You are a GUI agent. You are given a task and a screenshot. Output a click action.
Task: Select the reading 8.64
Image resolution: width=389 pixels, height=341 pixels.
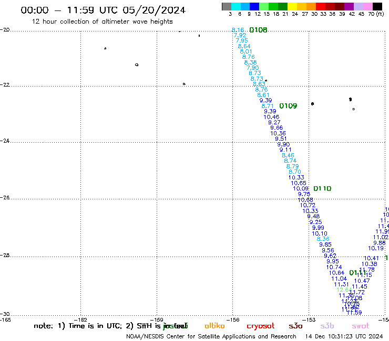(x=244, y=46)
